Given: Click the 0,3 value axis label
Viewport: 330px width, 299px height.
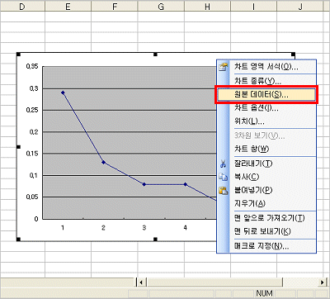Looking at the screenshot, I should pyautogui.click(x=34, y=88).
